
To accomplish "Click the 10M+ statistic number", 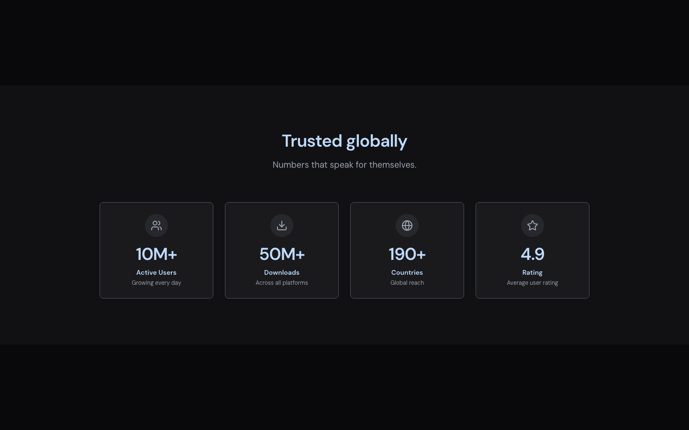I will point(156,254).
